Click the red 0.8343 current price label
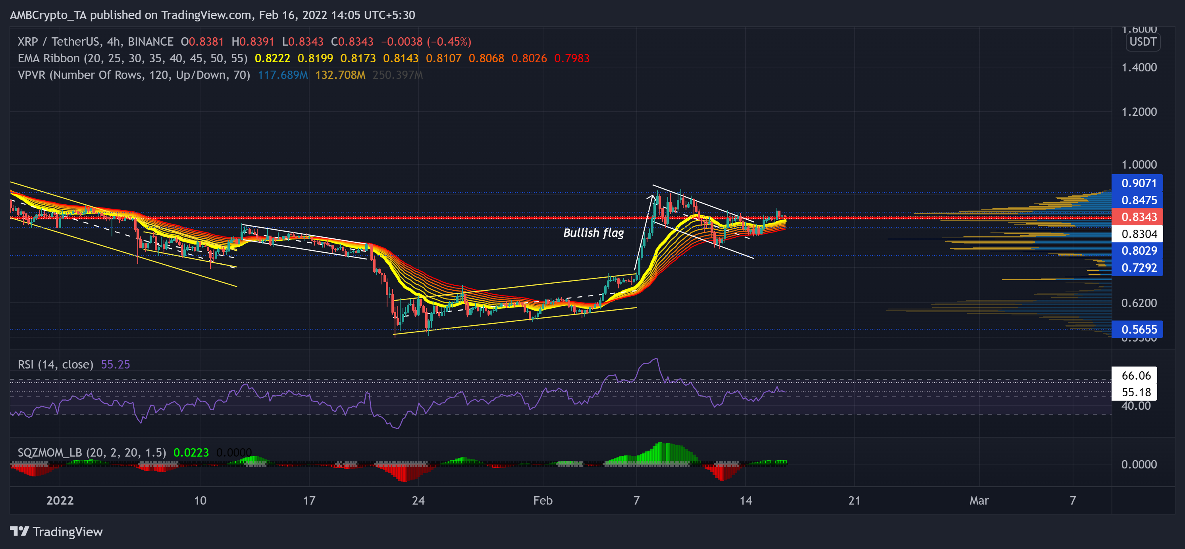 (1137, 217)
